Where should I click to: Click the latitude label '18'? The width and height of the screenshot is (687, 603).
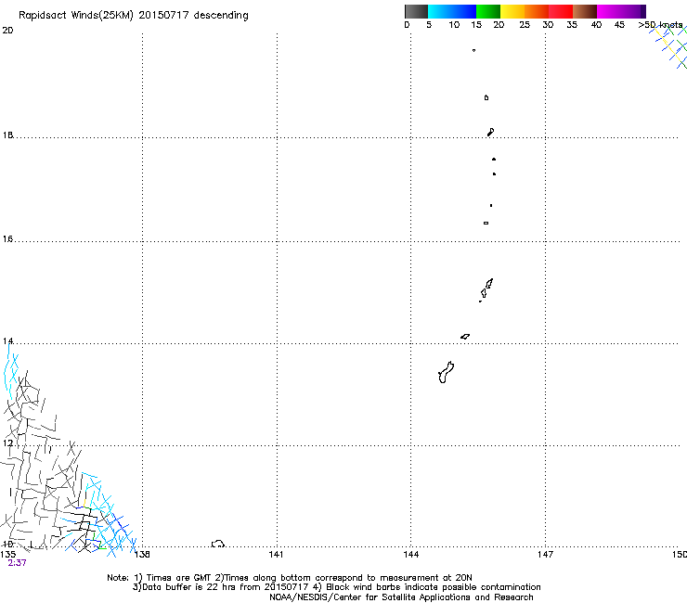pos(7,135)
